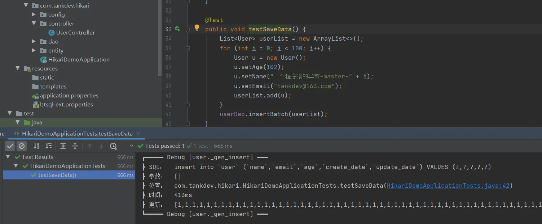Collapse the resources folder
Screen dimensions: 542x224
point(17,68)
